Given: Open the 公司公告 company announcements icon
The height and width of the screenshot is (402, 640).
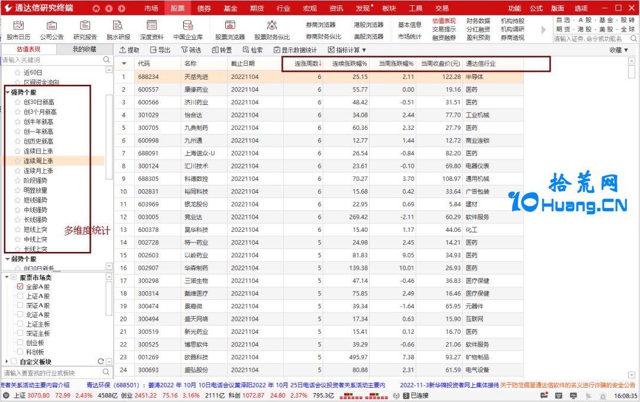Looking at the screenshot, I should (x=52, y=30).
